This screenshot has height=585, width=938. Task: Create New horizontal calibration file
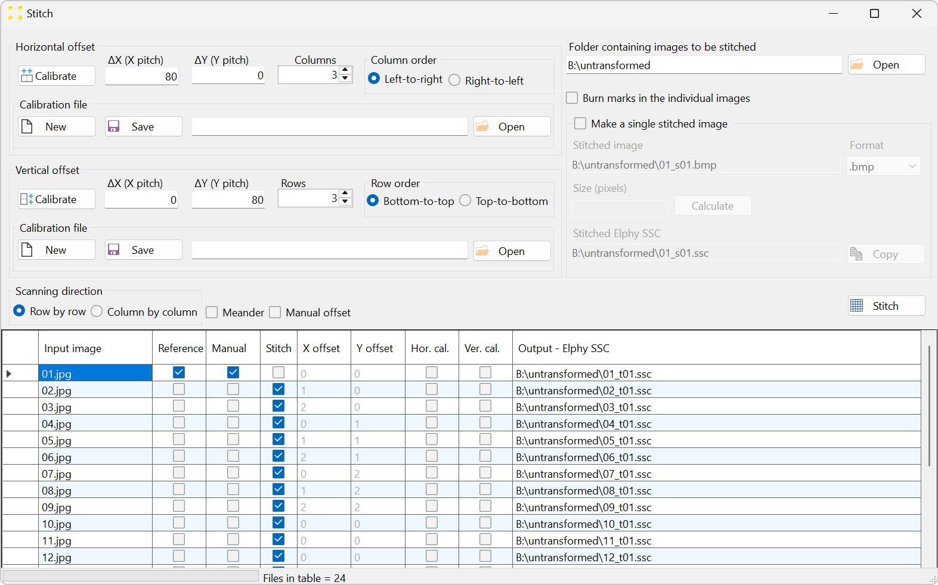click(56, 126)
